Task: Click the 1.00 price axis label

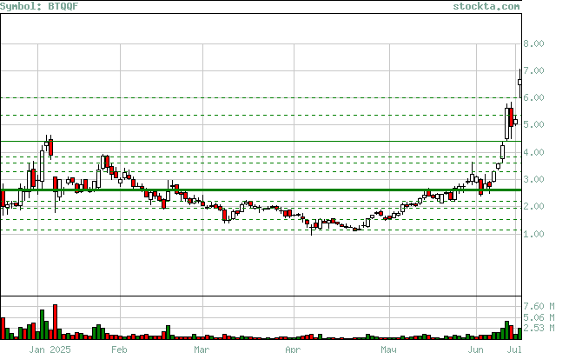Action: (x=533, y=234)
